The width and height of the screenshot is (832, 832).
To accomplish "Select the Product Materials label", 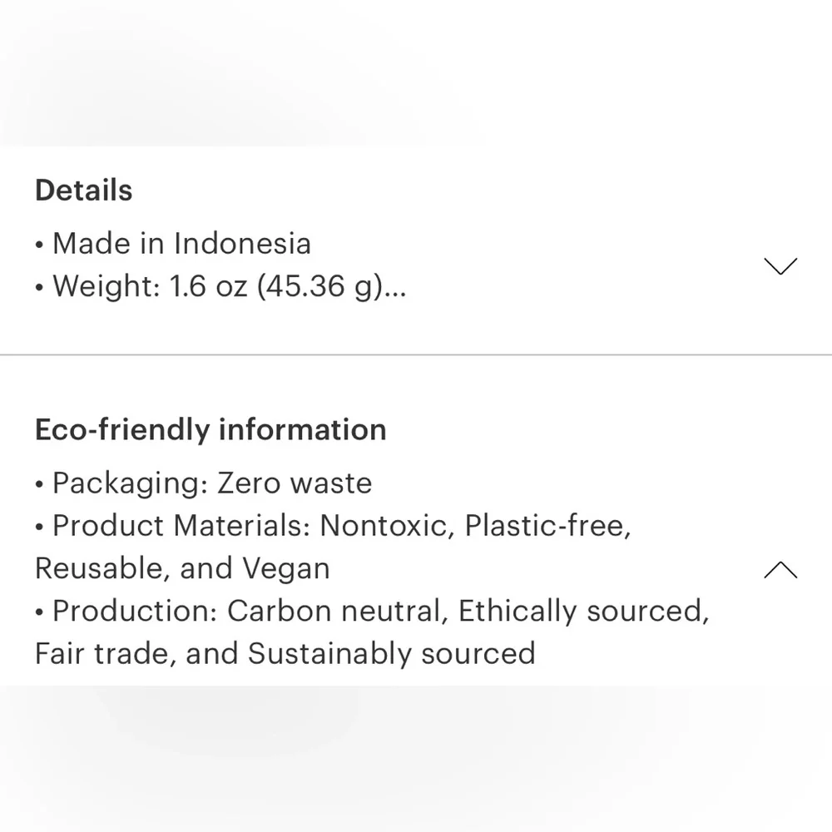I will [181, 526].
